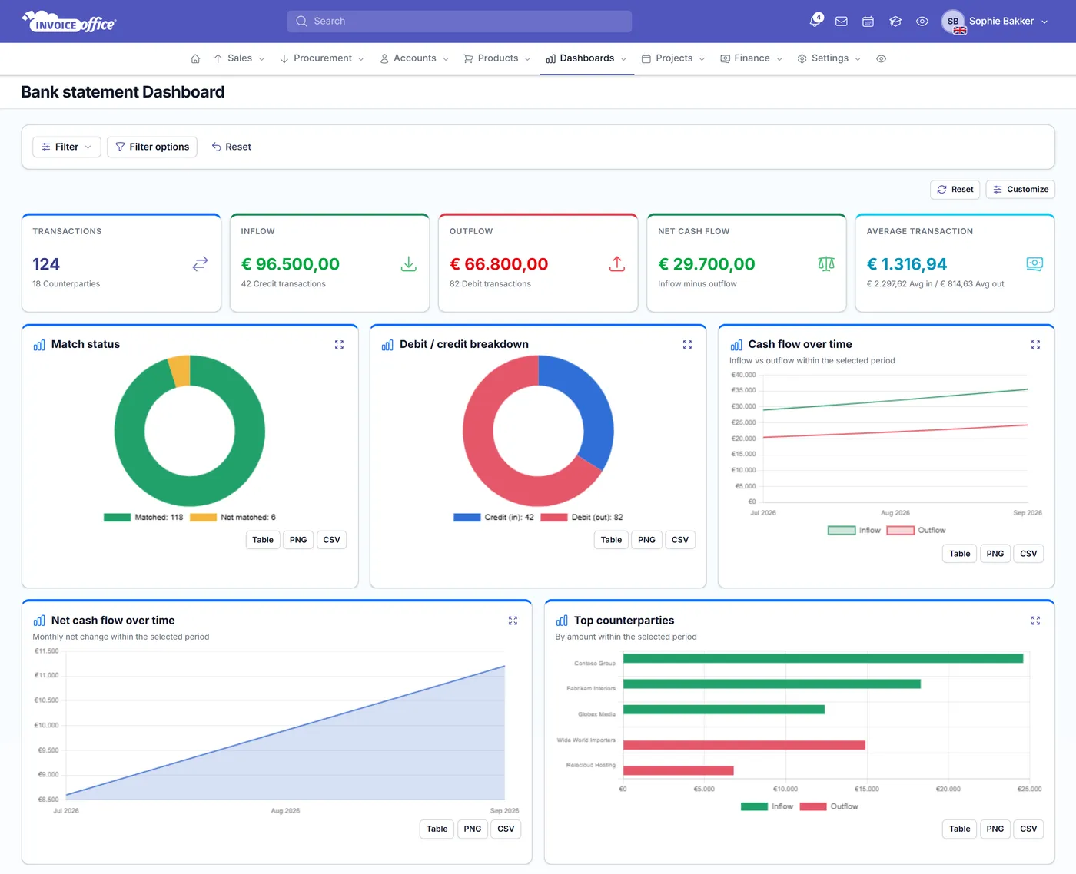Open the Settings menu
This screenshot has width=1076, height=874.
click(829, 58)
